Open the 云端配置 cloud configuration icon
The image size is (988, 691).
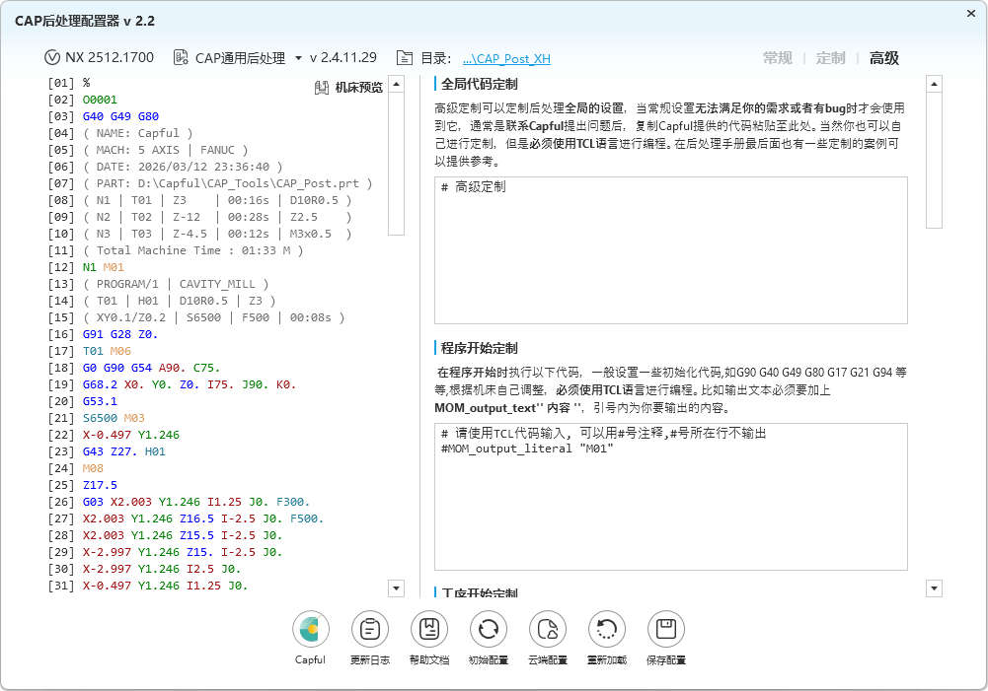pos(547,629)
